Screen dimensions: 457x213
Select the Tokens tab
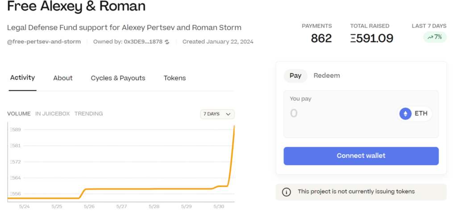point(174,78)
